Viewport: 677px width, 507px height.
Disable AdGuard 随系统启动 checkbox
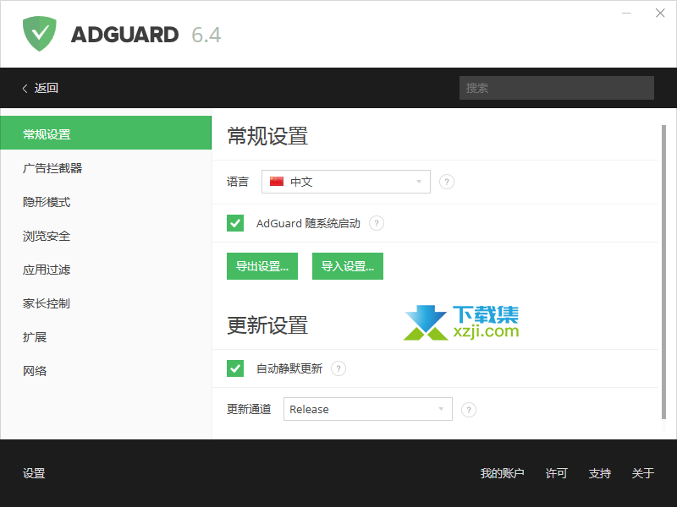pos(235,223)
